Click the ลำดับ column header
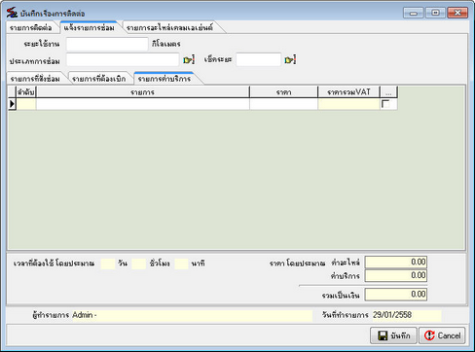Screen dimensions: 475x352 pos(26,92)
